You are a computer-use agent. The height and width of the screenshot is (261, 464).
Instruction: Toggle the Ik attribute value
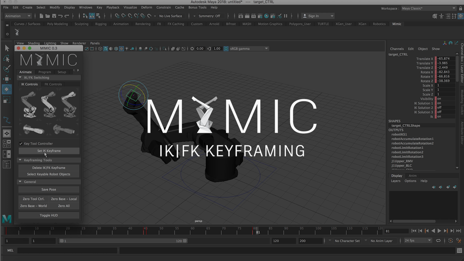point(445,116)
